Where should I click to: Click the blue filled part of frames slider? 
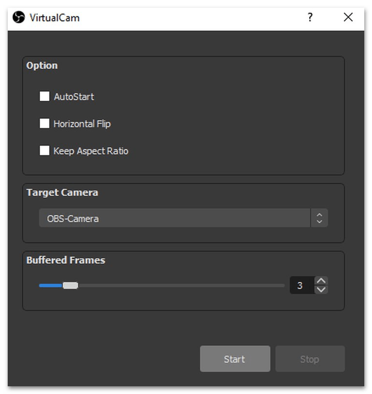pos(51,285)
